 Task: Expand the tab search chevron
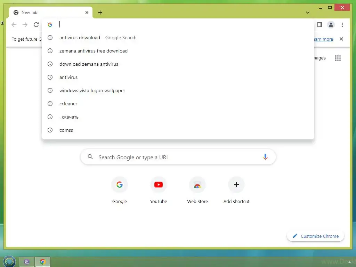308,13
